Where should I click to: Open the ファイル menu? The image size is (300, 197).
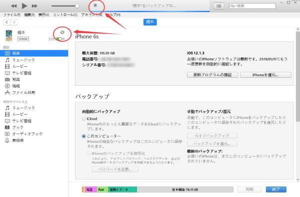(x=12, y=14)
